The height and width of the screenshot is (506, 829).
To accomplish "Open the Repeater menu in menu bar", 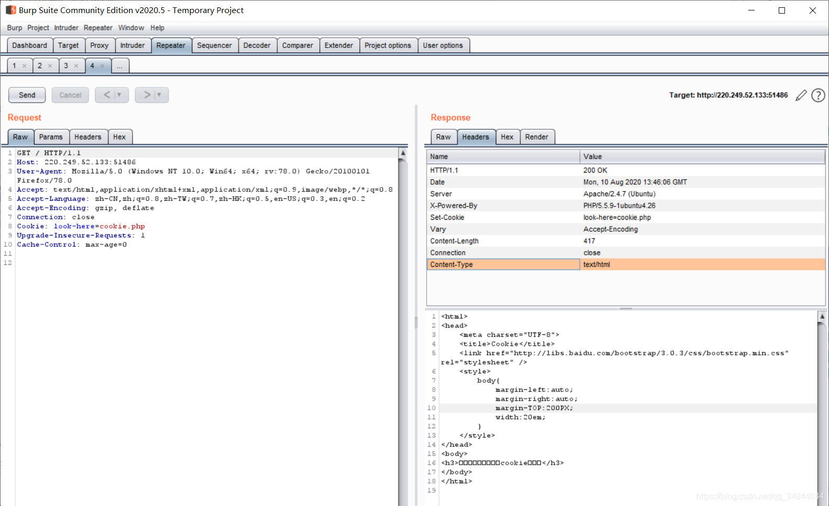I will [x=98, y=28].
